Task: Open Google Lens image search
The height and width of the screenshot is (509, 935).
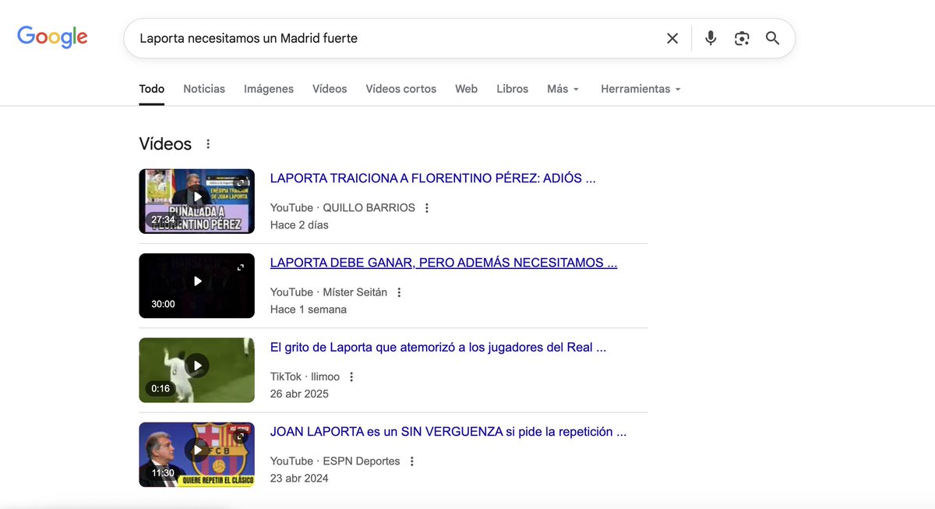Action: coord(740,37)
